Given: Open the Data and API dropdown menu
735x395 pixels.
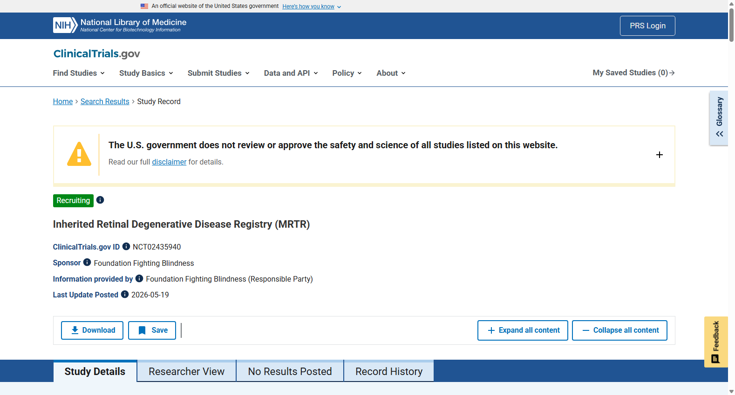Looking at the screenshot, I should click(291, 73).
